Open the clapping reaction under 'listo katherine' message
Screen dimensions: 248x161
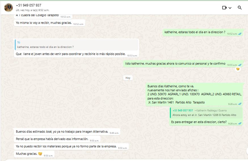[x=238, y=69]
